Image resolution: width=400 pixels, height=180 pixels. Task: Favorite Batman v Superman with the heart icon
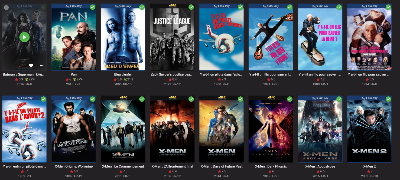point(31,65)
